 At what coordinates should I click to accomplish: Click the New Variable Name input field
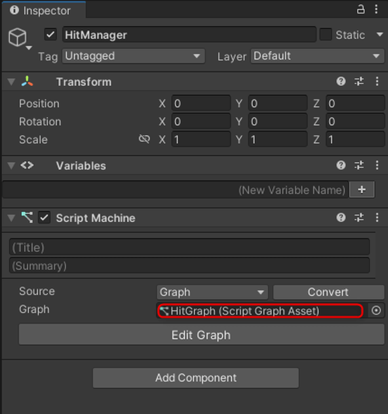(175, 190)
